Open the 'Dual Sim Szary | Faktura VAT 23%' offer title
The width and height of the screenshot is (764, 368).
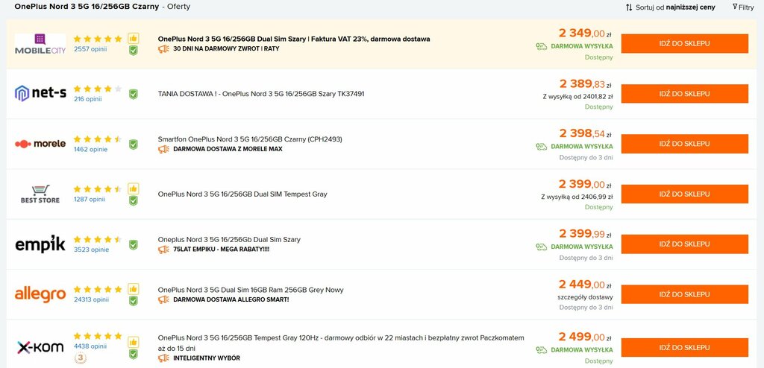[x=294, y=39]
